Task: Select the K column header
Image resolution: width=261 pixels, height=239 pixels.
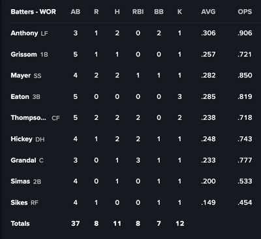Action: pyautogui.click(x=179, y=12)
